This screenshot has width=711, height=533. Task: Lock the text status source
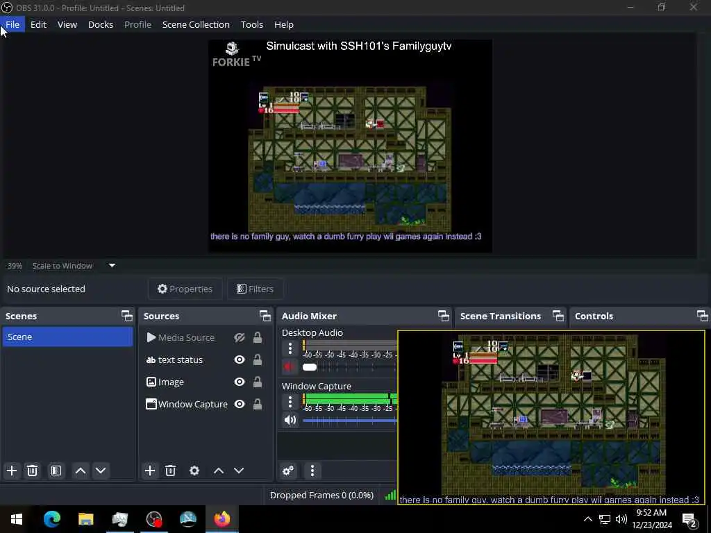pyautogui.click(x=258, y=359)
